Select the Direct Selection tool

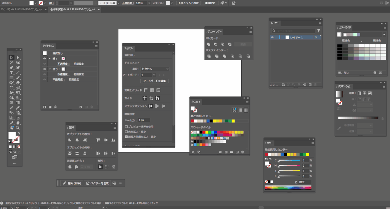18,57
